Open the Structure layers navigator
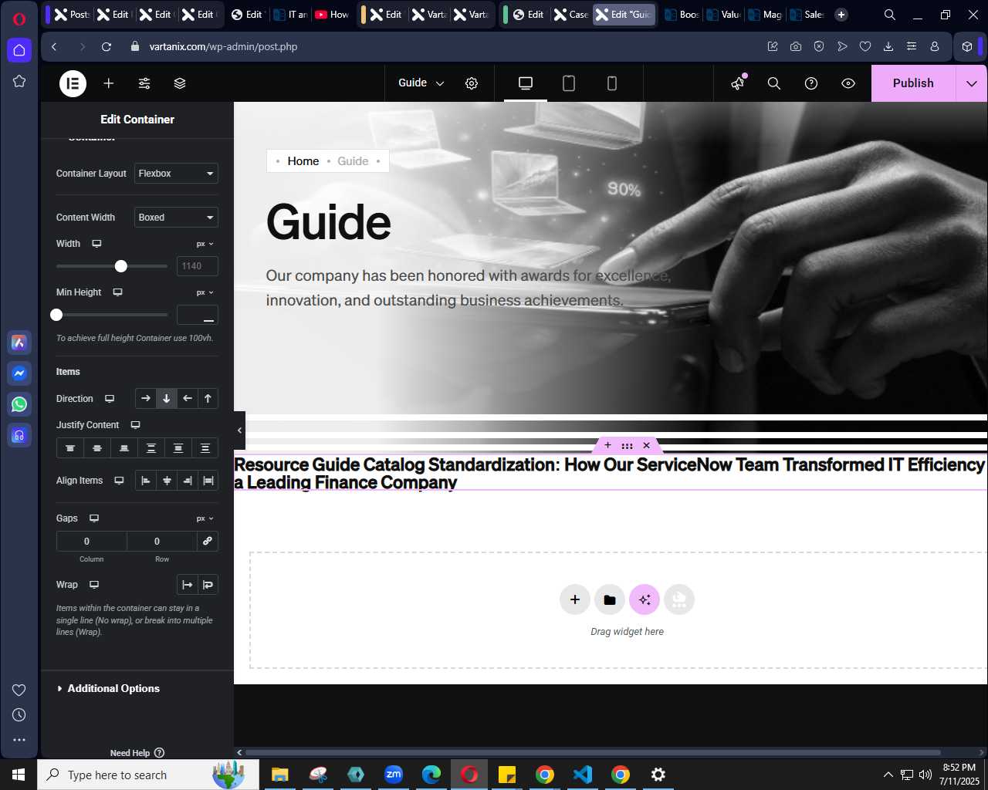Image resolution: width=988 pixels, height=790 pixels. (180, 83)
